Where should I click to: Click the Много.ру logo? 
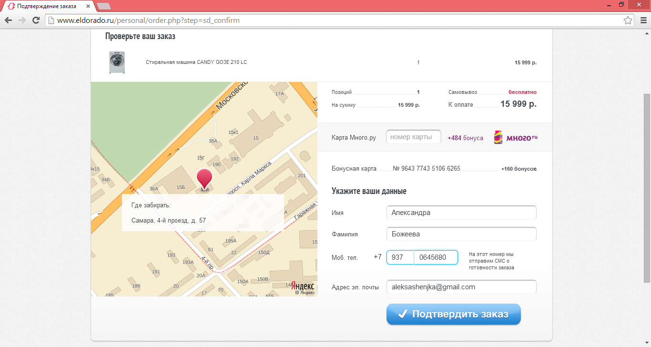pyautogui.click(x=516, y=137)
